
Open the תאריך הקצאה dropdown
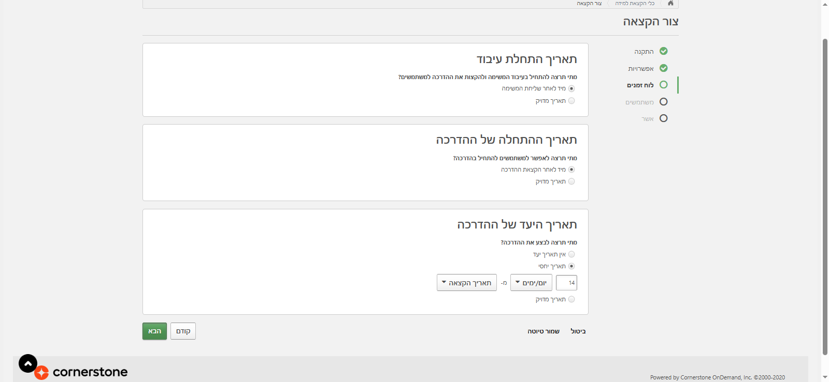point(466,283)
